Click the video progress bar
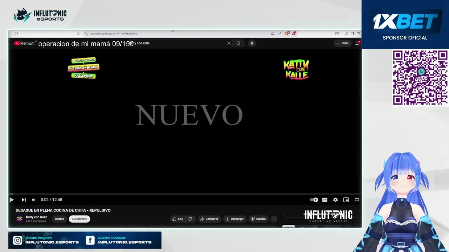 (x=185, y=194)
